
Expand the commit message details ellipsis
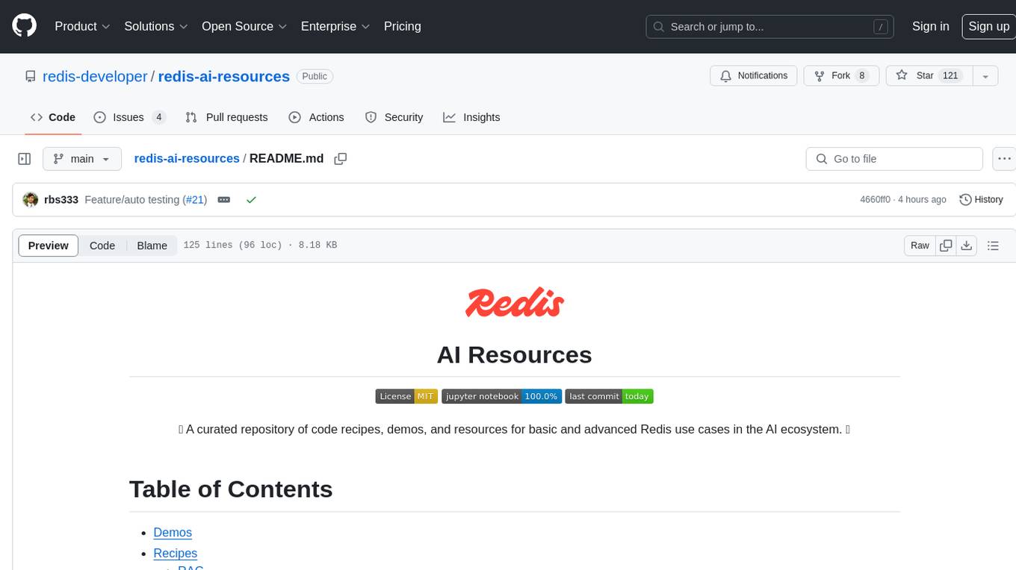[x=223, y=200]
